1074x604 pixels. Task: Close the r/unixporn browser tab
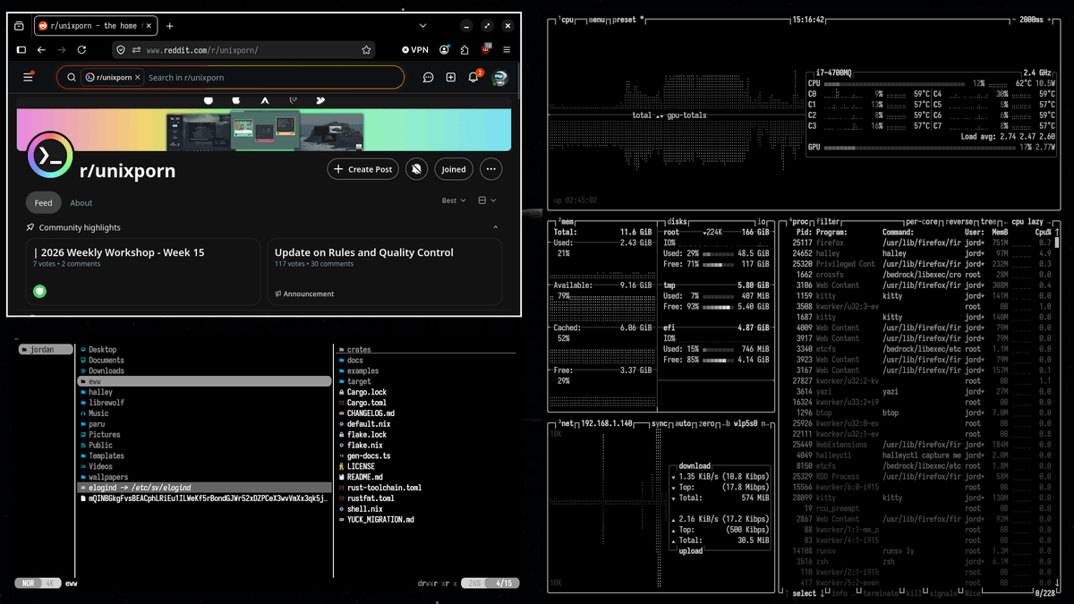149,26
